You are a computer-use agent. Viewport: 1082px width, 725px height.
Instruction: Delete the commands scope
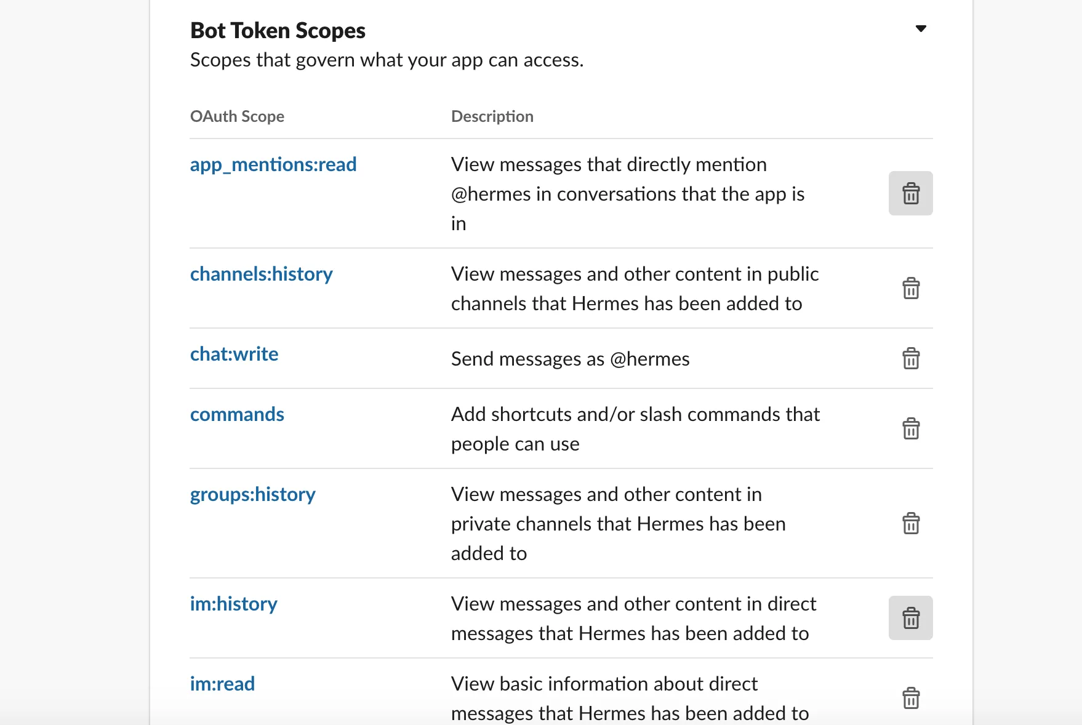point(910,428)
